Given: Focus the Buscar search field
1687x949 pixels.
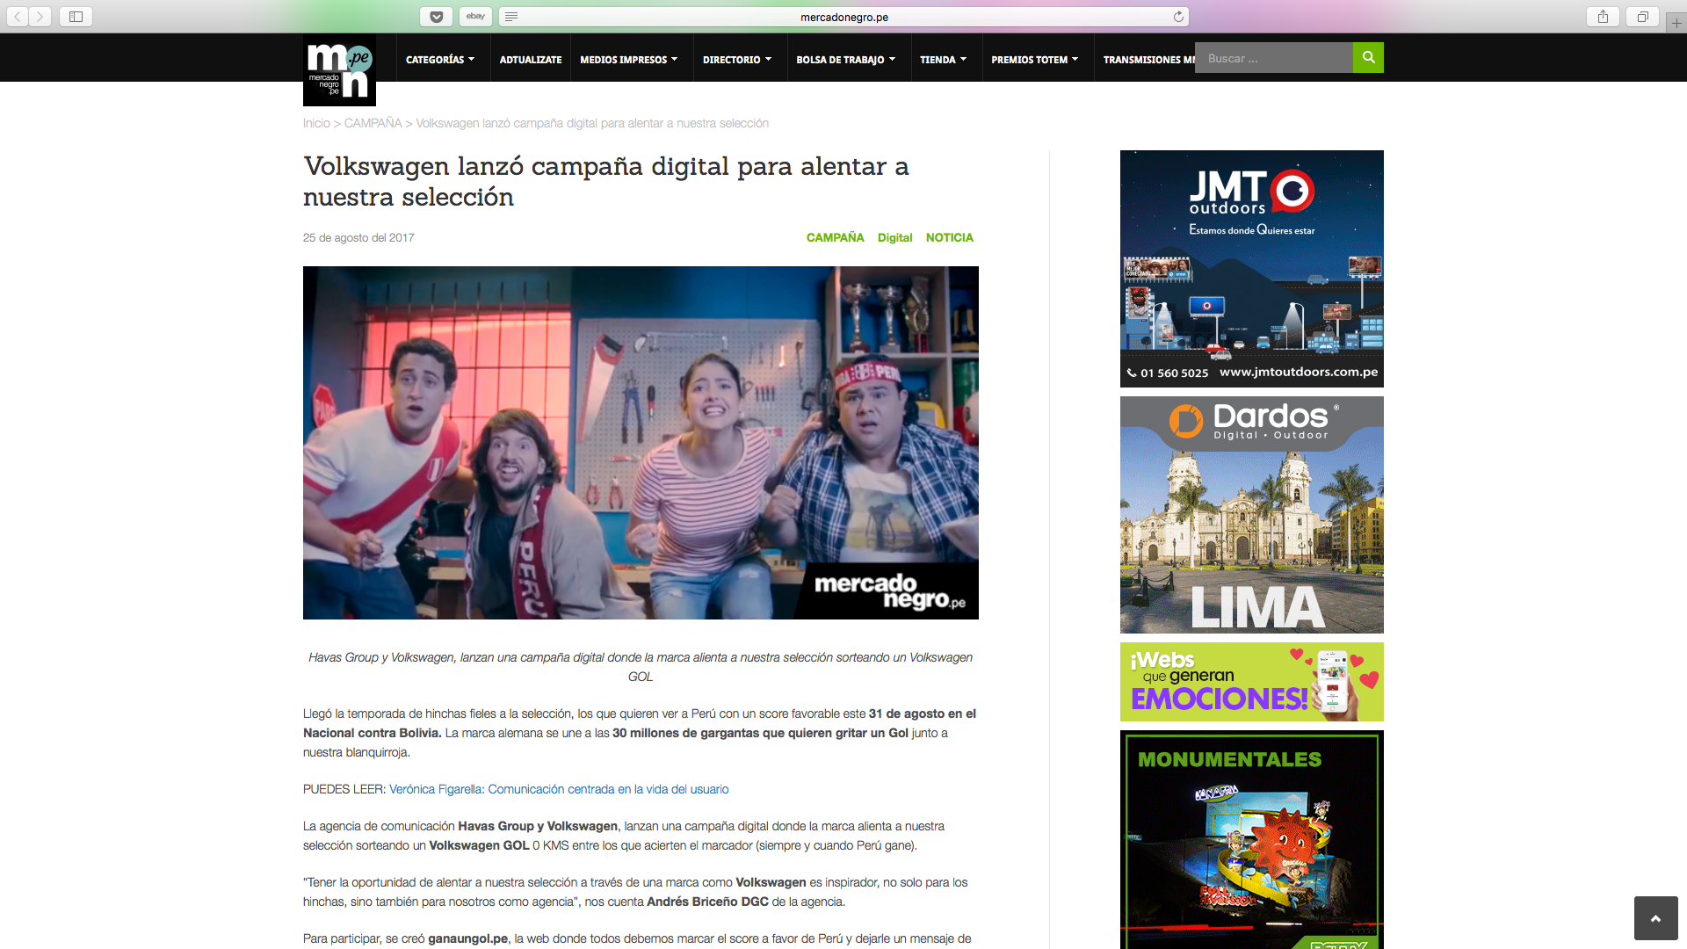Looking at the screenshot, I should (1274, 58).
